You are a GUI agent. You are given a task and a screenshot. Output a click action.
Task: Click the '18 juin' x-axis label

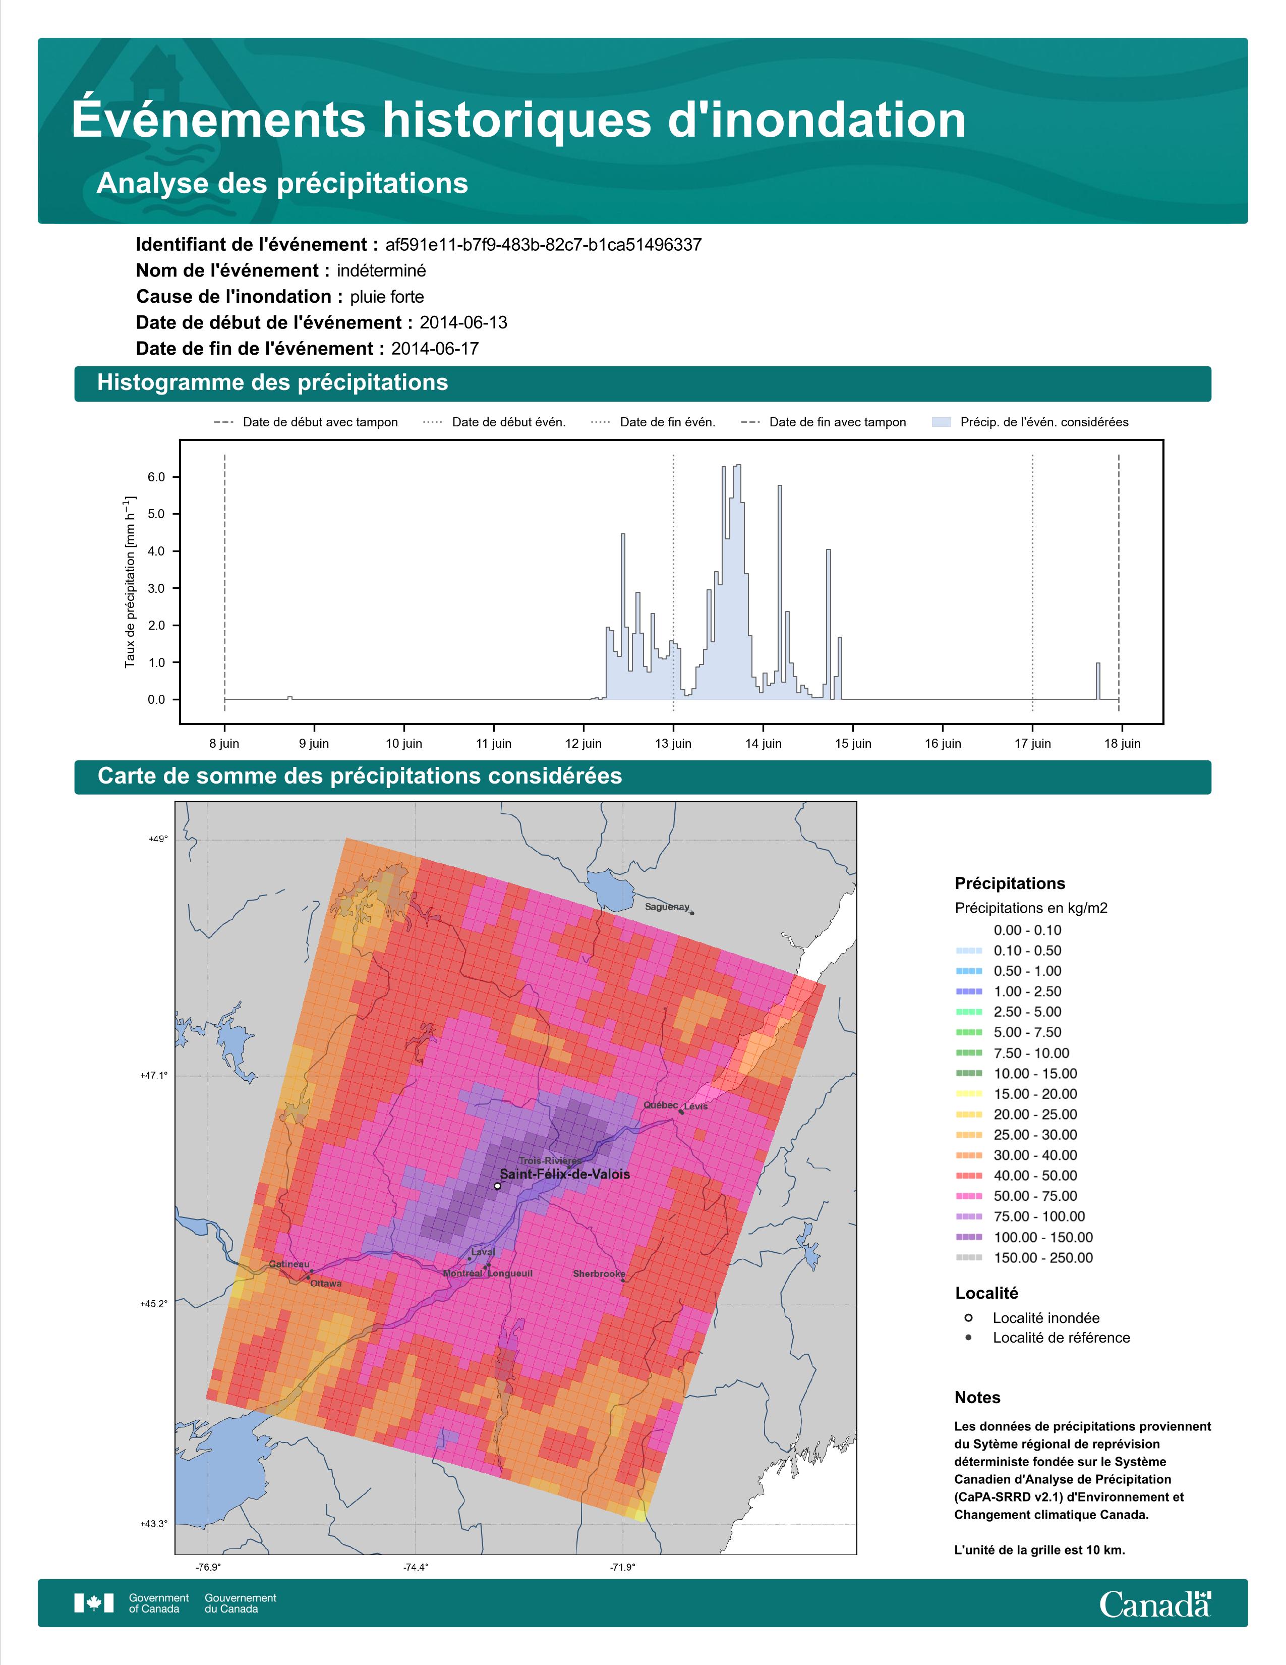1122,743
